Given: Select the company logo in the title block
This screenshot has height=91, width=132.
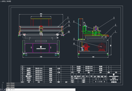Looking at the screenshot, I should [114, 74].
